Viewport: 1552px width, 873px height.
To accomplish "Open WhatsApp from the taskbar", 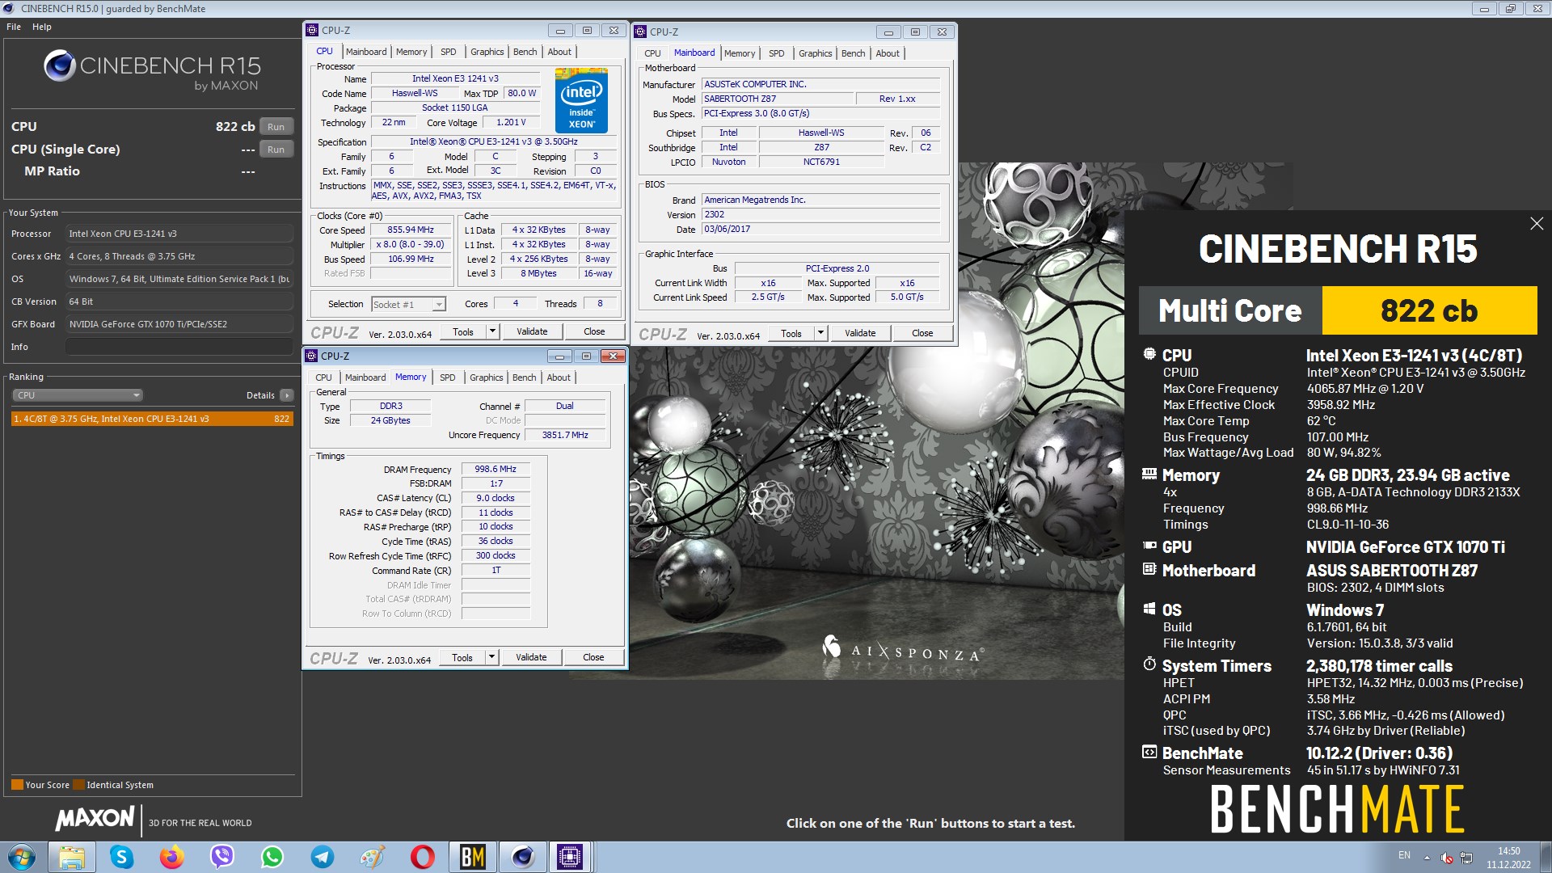I will 272,857.
